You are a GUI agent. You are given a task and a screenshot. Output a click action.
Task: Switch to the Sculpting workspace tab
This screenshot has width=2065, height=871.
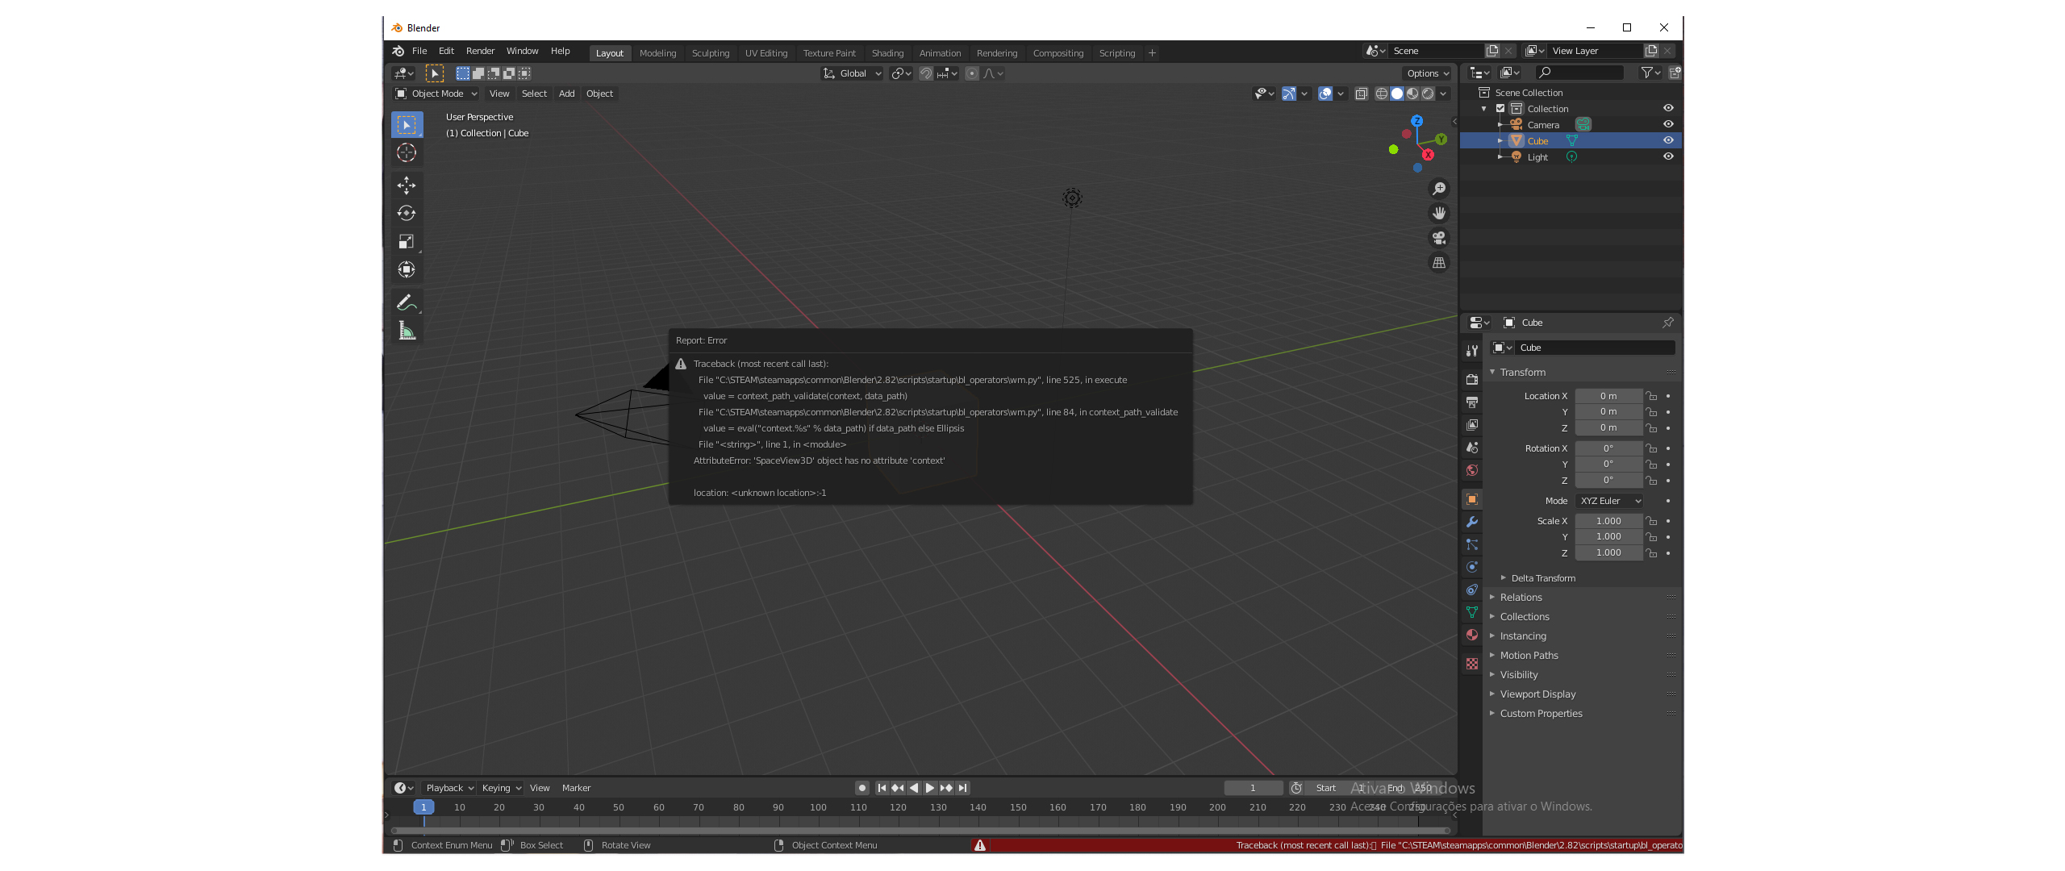pyautogui.click(x=710, y=53)
